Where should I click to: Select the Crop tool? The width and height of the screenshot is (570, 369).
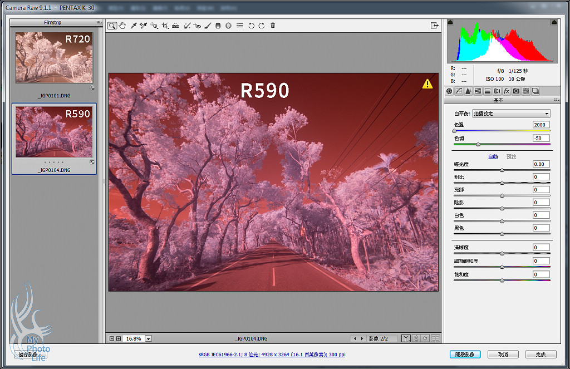click(x=165, y=26)
